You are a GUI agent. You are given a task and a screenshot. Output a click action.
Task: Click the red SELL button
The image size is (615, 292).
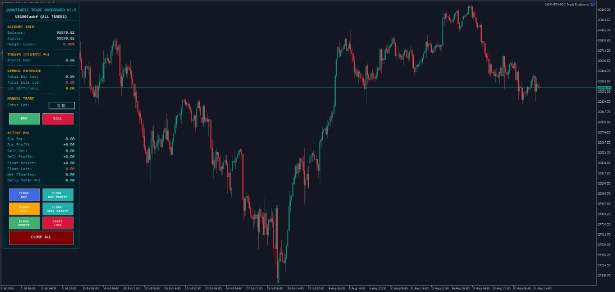click(x=58, y=119)
